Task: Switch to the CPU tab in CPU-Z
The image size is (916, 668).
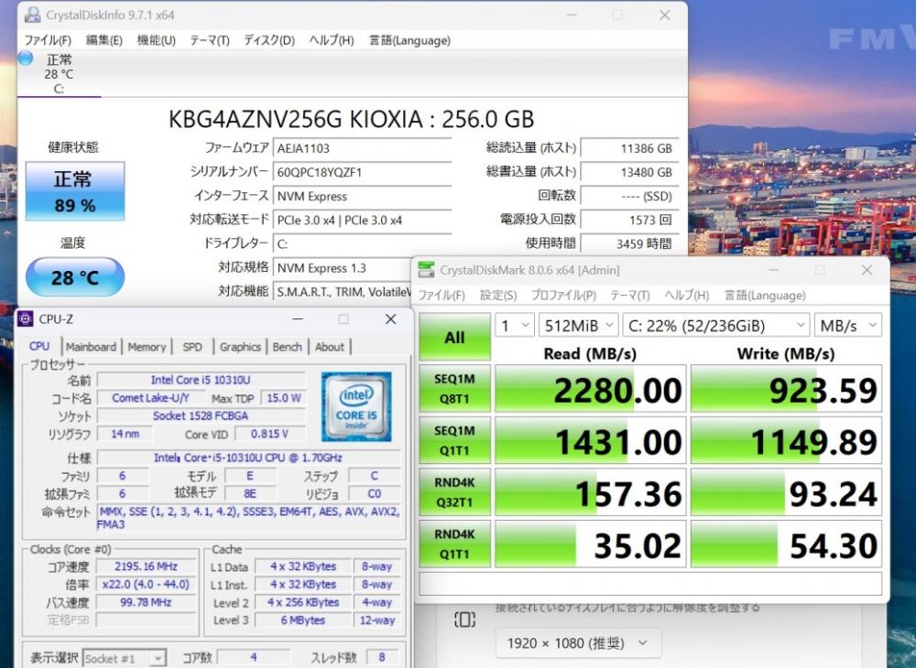Action: pos(39,346)
